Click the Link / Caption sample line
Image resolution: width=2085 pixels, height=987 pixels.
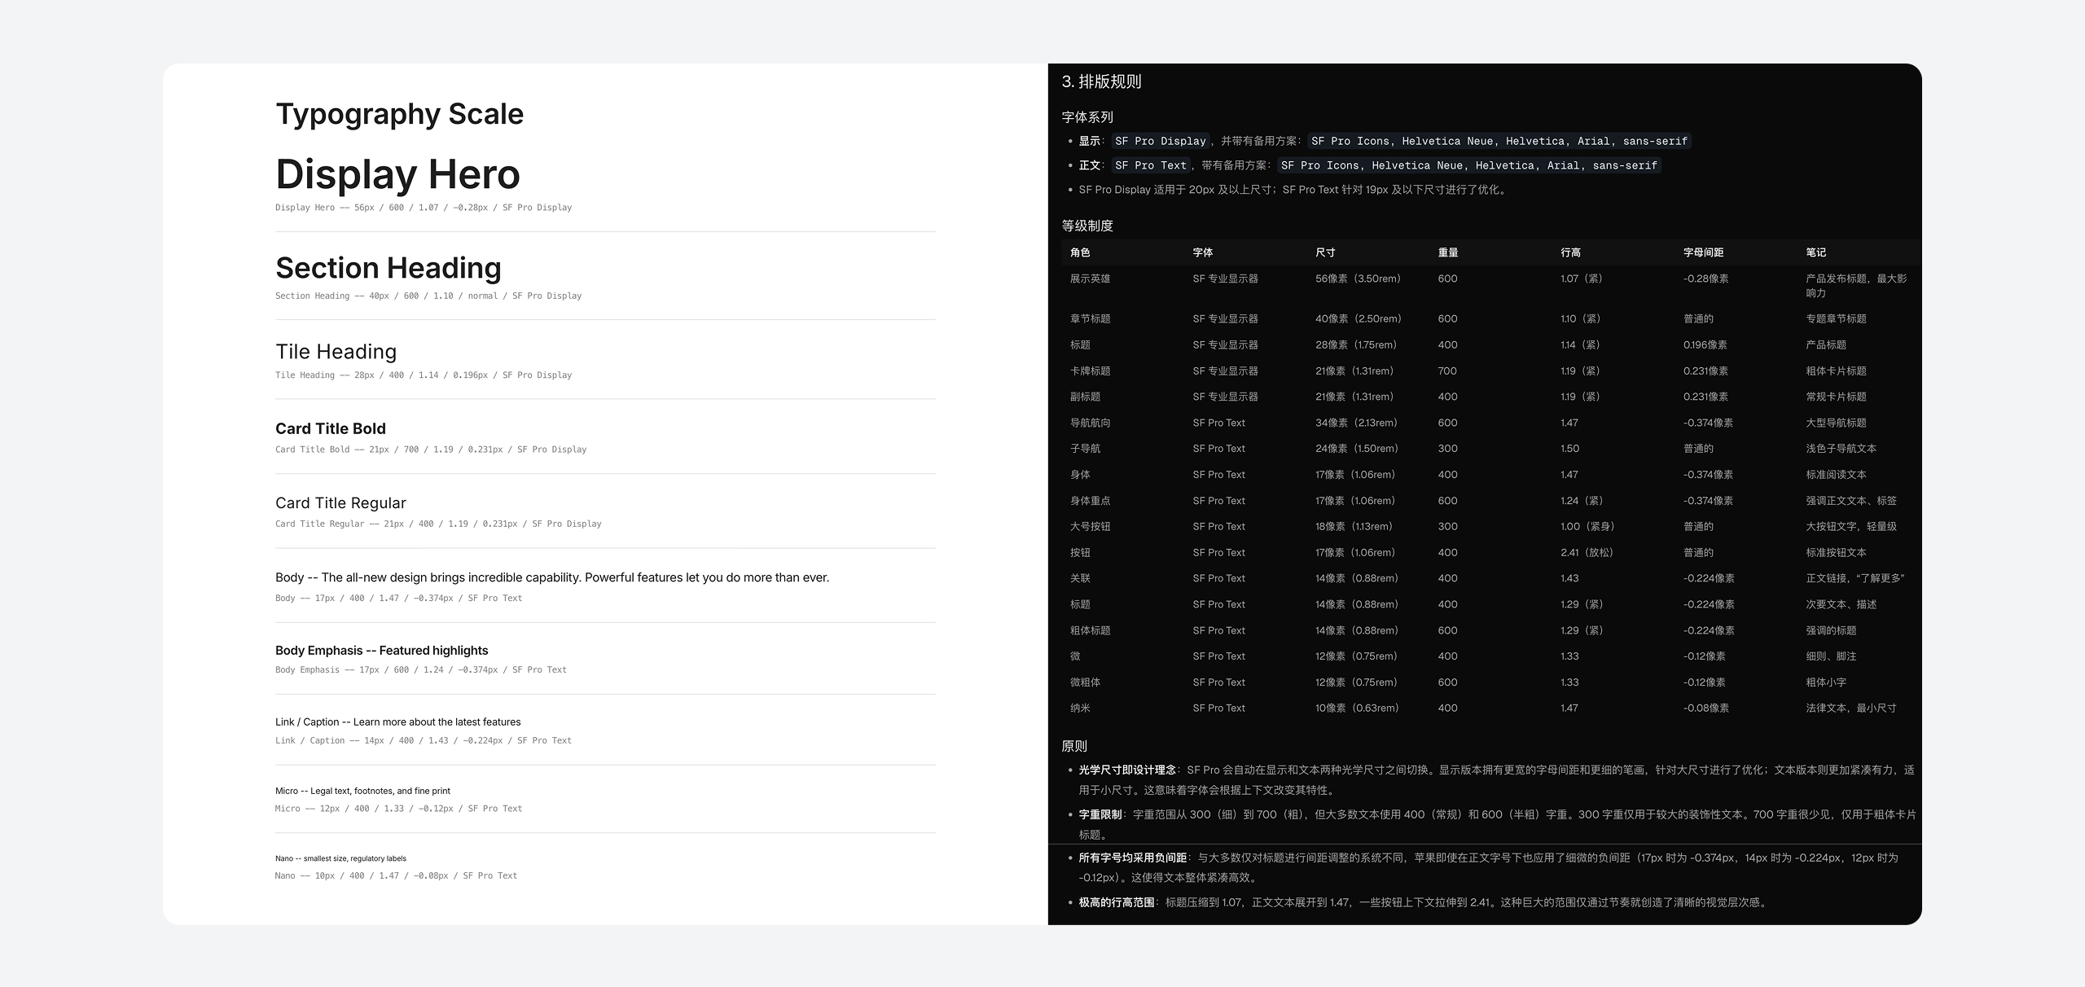pos(397,722)
